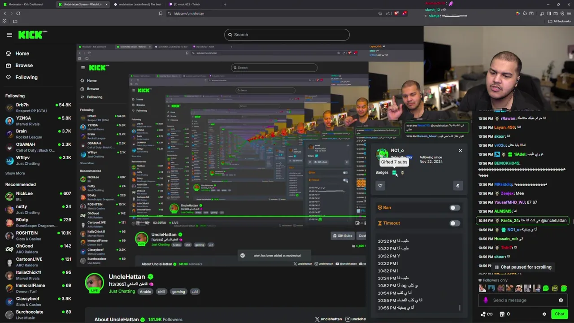Open YZNSA channel in Following list
The width and height of the screenshot is (574, 323).
coord(38,121)
